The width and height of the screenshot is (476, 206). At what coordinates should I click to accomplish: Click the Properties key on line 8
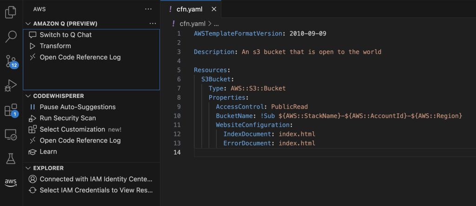tap(227, 97)
